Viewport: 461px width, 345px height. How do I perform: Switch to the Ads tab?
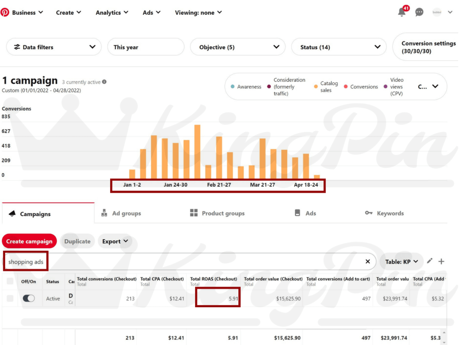(305, 213)
